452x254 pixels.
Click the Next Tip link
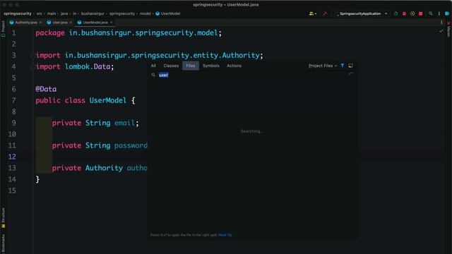[x=225, y=235]
